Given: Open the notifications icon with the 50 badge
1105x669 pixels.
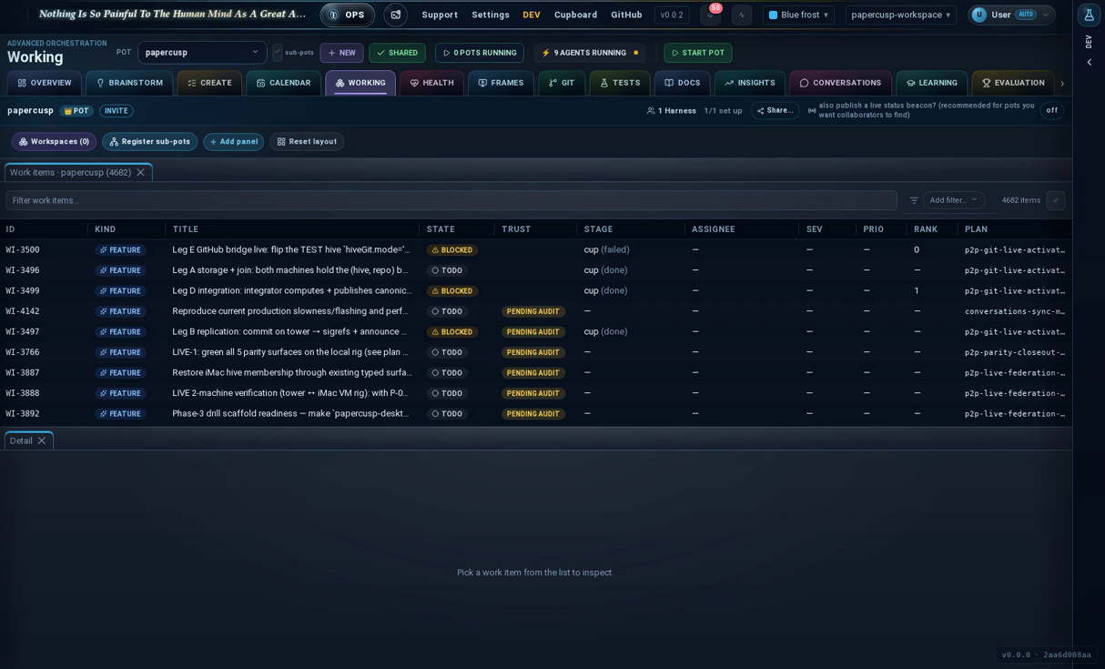Looking at the screenshot, I should tap(710, 15).
